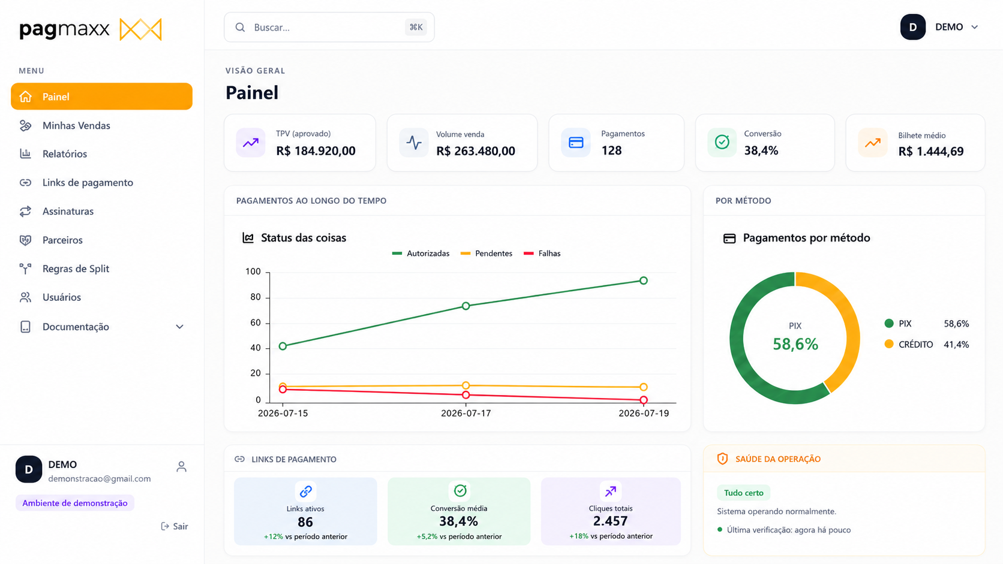
Task: Click the Regras de Split branch icon
Action: (x=25, y=269)
